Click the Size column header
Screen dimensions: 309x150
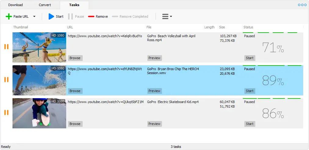[x=222, y=27]
